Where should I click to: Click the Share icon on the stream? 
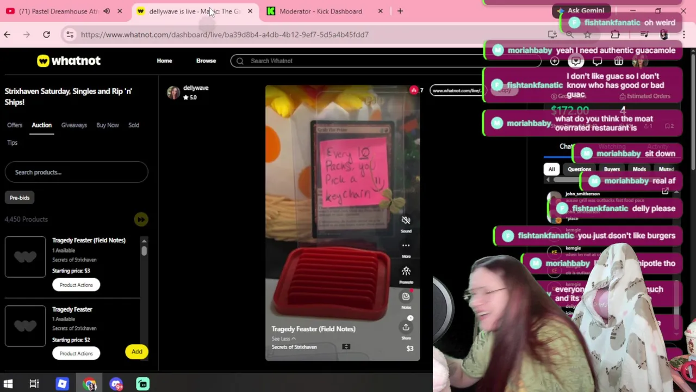tap(406, 327)
